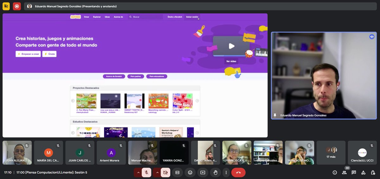Viewport: 380px width, 179px height.
Task: Click left arrow of Estudios Destacados
Action: (73, 133)
